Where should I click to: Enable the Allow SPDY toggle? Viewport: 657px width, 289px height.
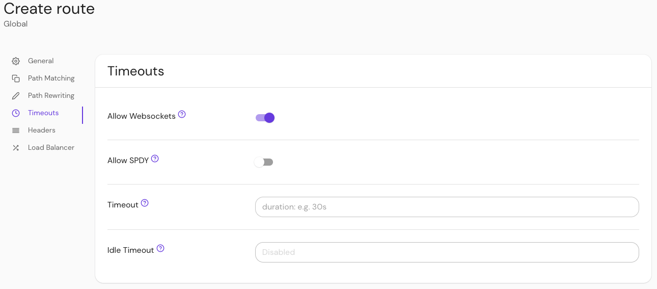[264, 162]
